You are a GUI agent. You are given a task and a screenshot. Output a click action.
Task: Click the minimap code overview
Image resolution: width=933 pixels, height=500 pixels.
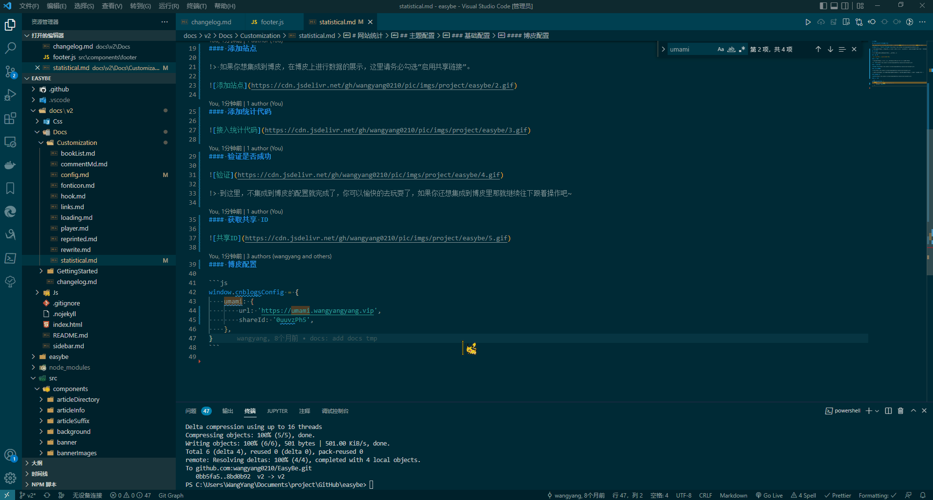(897, 63)
